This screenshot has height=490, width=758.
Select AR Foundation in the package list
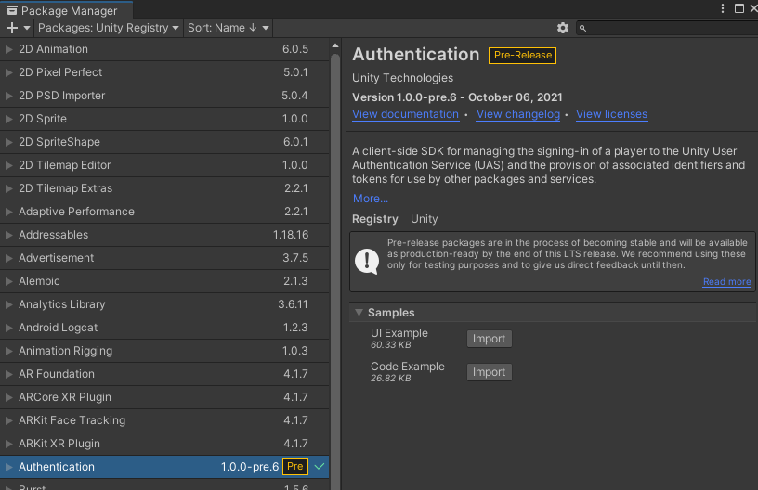click(57, 374)
